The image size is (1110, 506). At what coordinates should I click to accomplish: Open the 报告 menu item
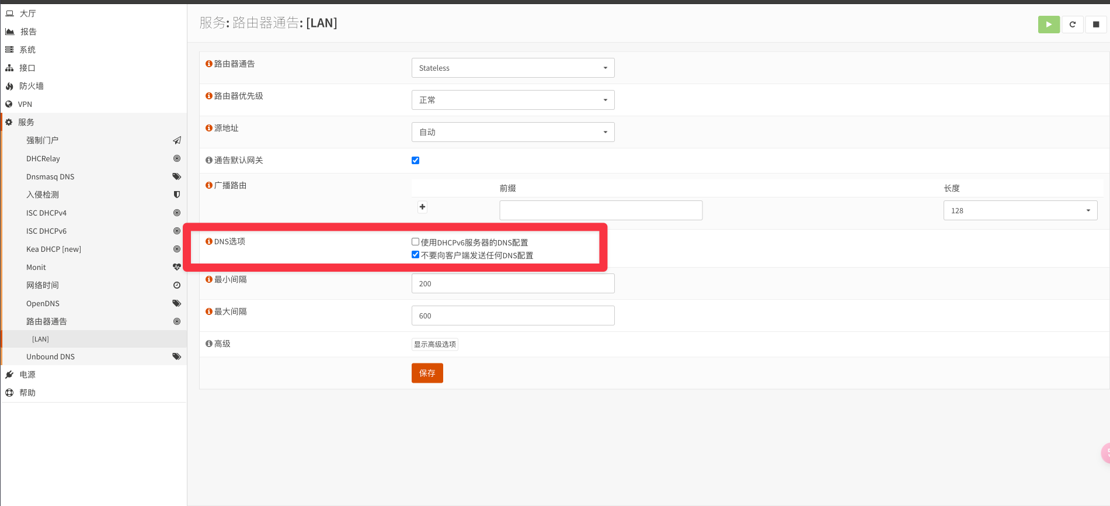(93, 32)
